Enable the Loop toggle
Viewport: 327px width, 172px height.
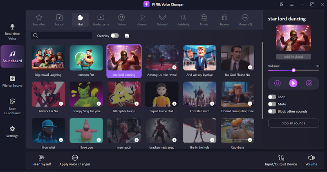point(272,97)
